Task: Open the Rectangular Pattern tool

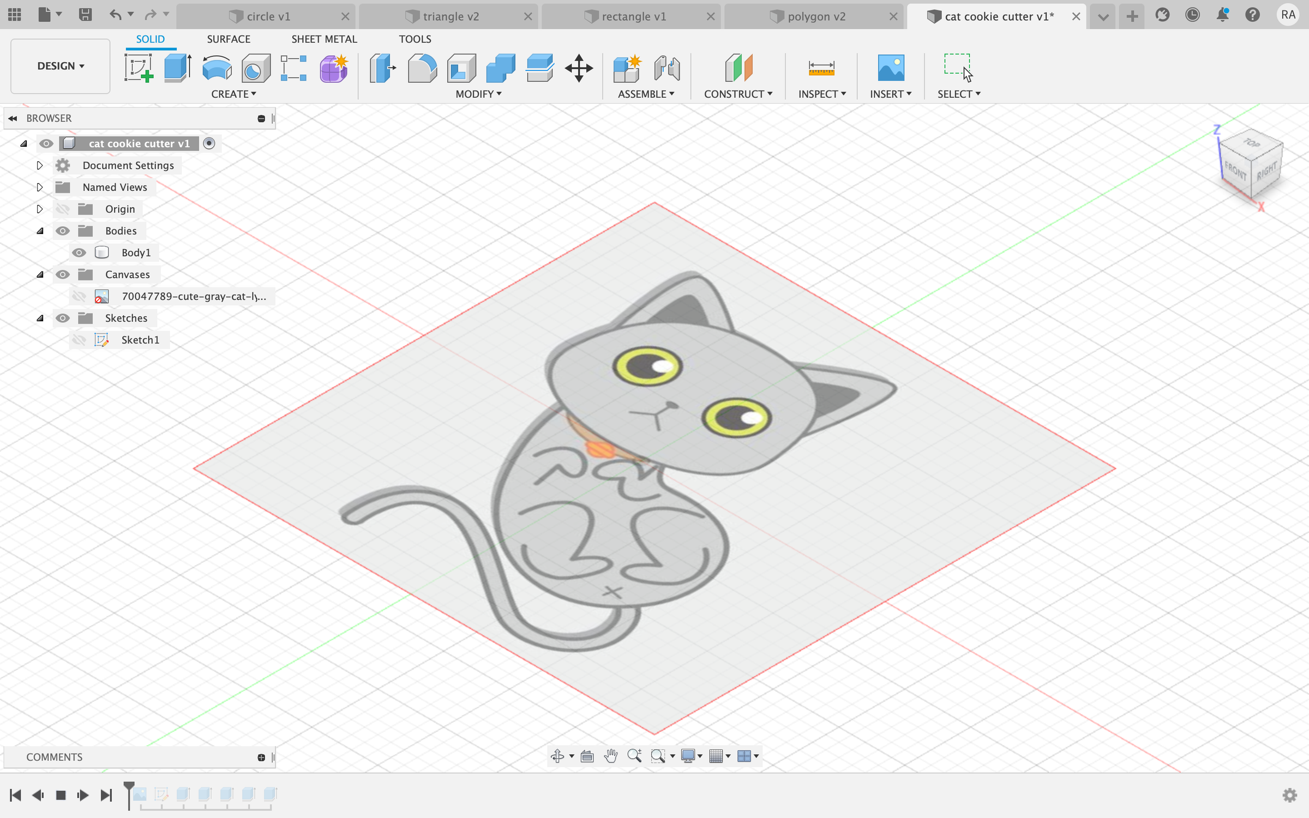Action: coord(293,68)
